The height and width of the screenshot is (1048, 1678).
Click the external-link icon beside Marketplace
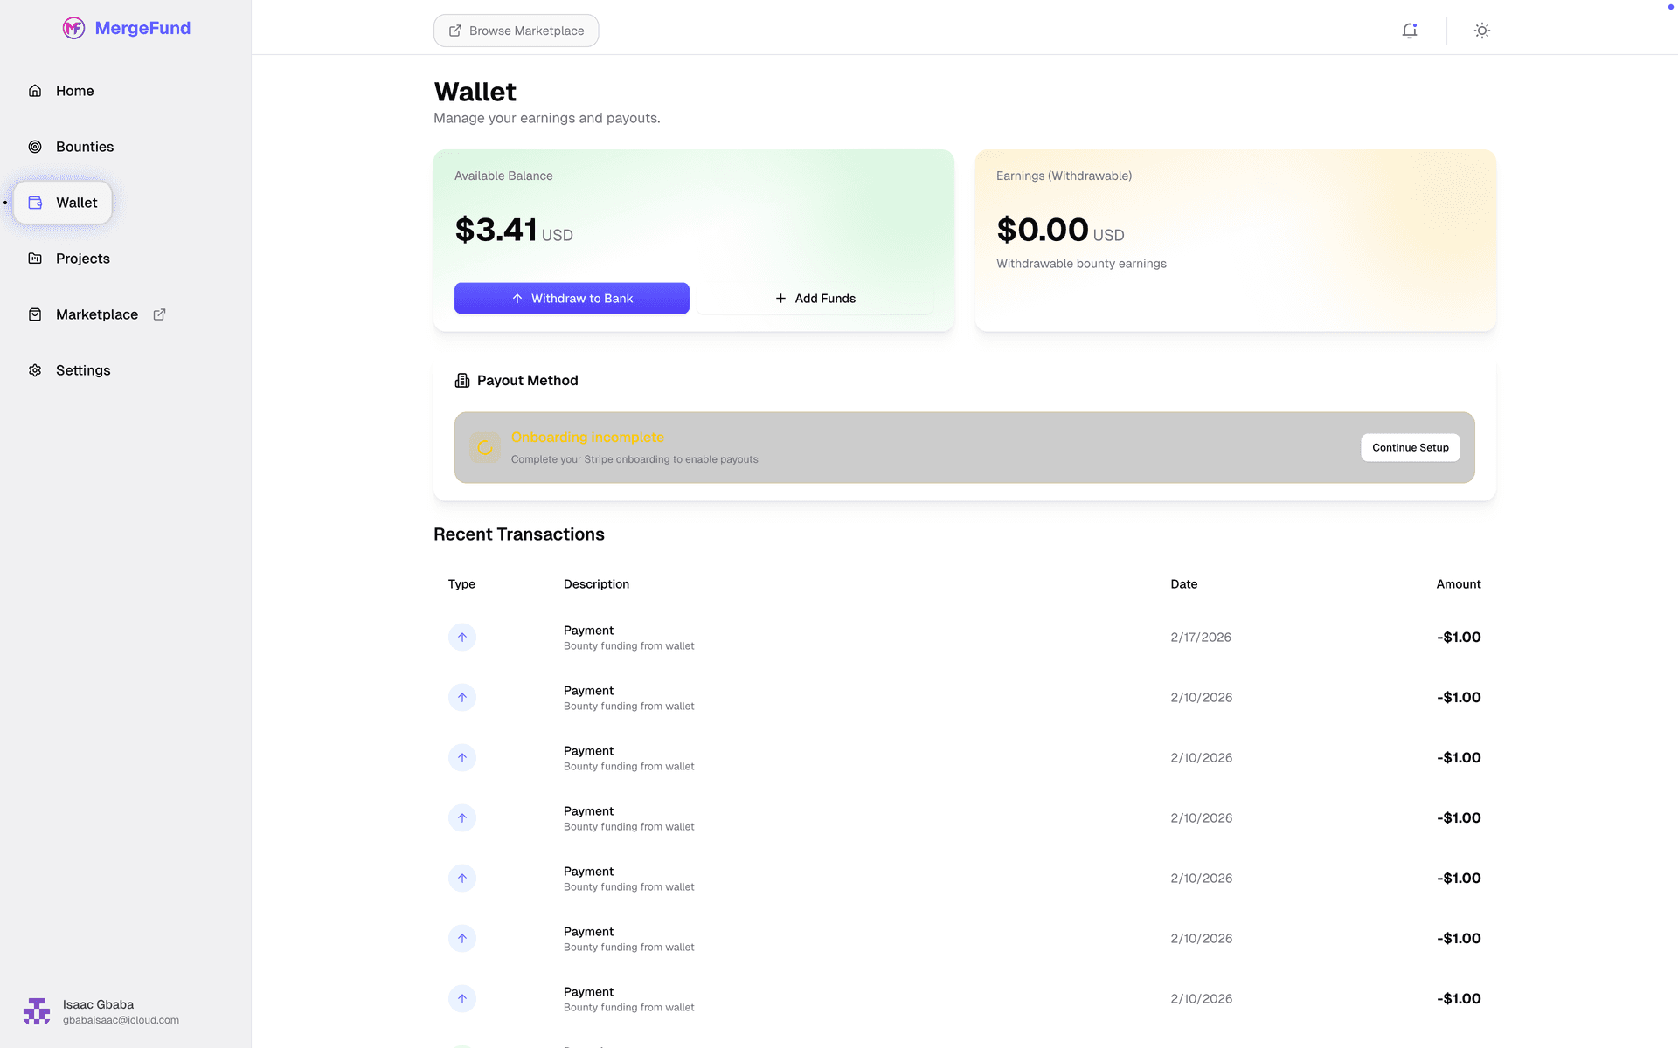coord(159,314)
